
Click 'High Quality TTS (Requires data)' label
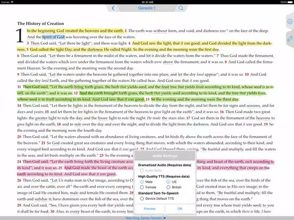[164, 176]
